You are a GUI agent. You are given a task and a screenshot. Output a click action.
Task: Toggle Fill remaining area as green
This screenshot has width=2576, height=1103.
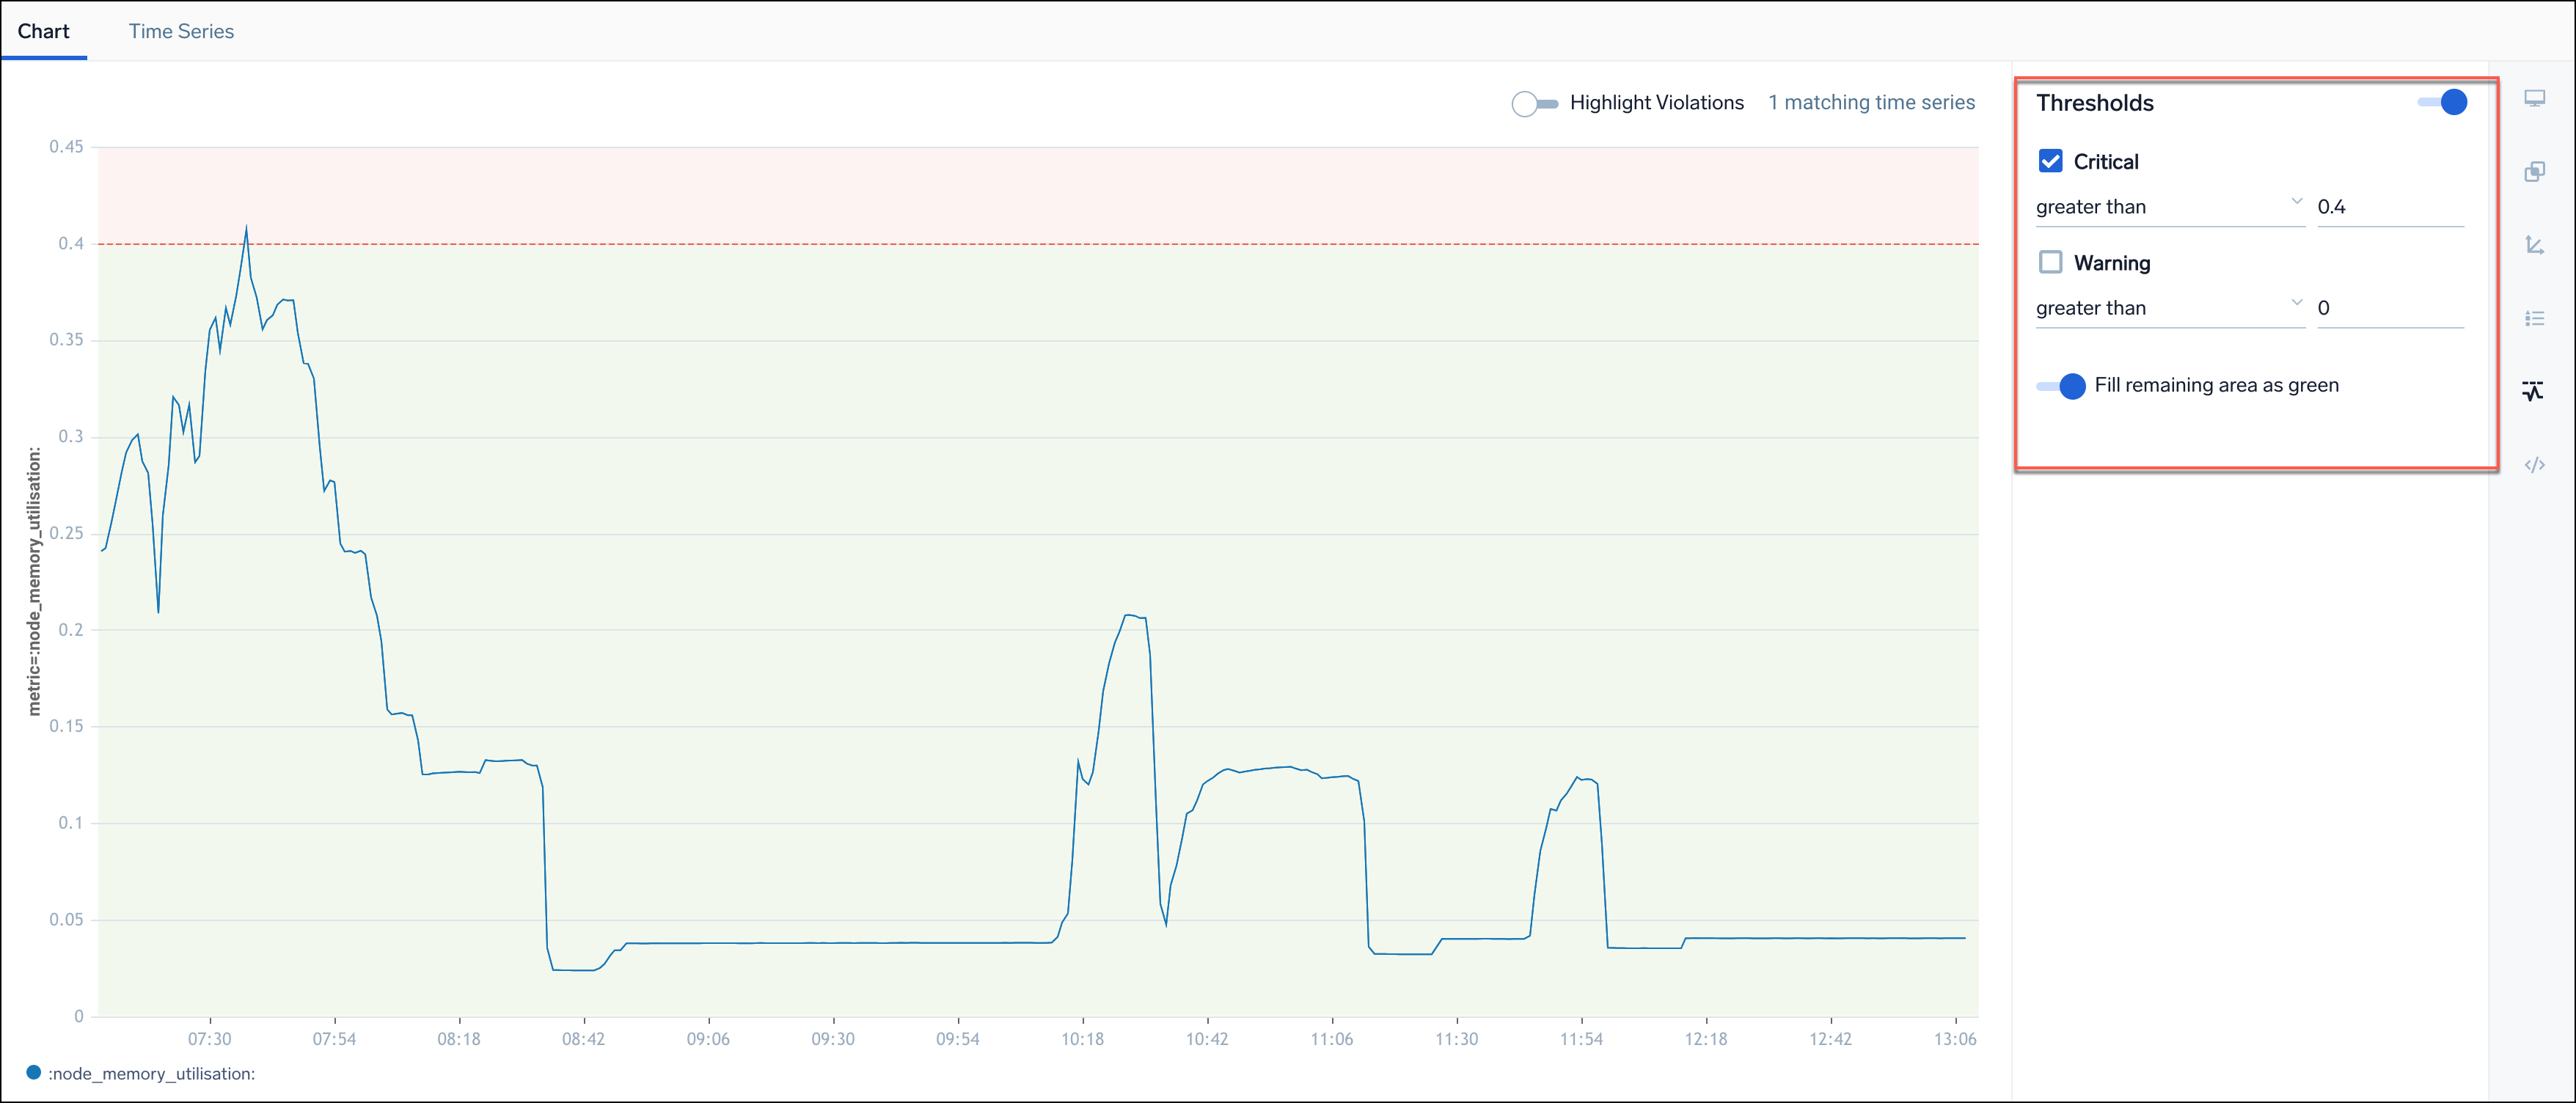coord(2061,386)
